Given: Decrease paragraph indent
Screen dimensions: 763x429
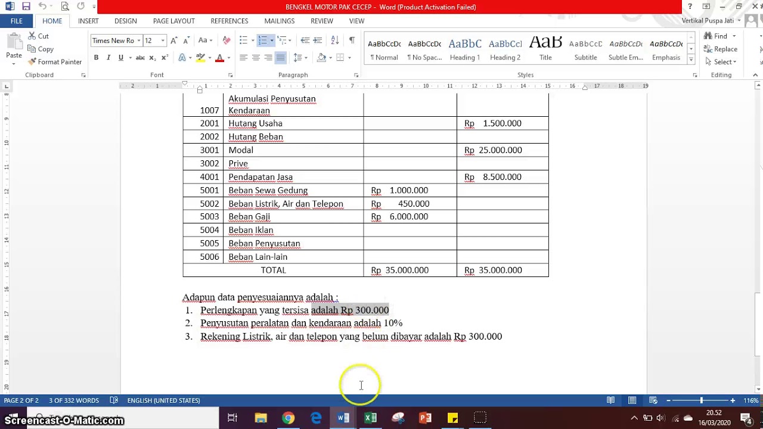Looking at the screenshot, I should pos(305,41).
